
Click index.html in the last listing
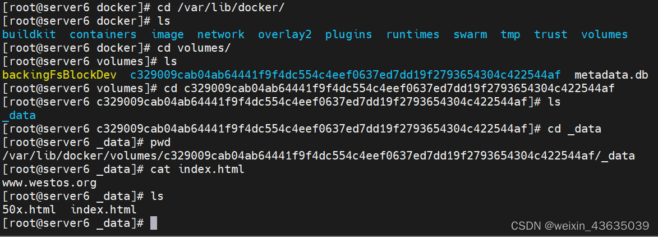tap(103, 210)
